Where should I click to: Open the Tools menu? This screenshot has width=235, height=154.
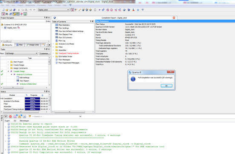50,5
